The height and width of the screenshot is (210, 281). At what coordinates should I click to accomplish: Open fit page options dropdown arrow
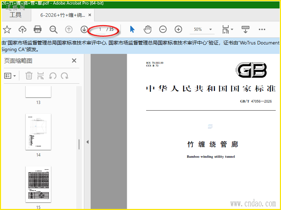point(232,29)
